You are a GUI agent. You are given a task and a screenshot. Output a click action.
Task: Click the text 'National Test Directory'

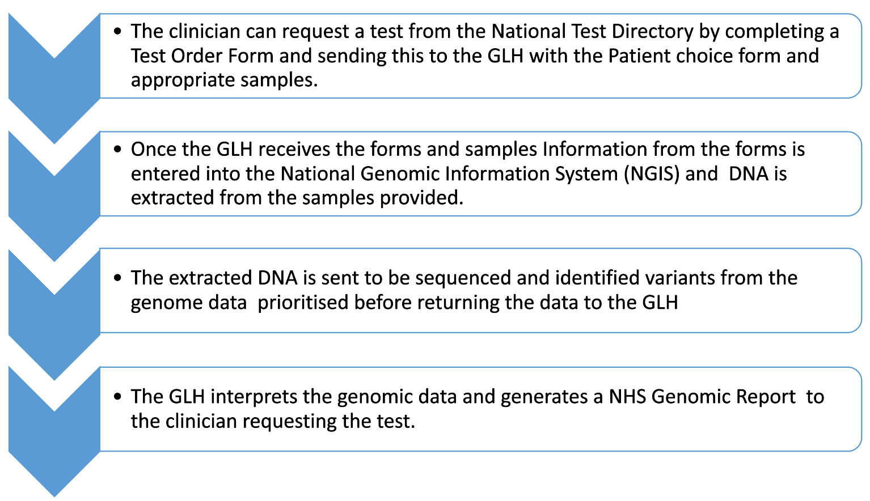[592, 32]
